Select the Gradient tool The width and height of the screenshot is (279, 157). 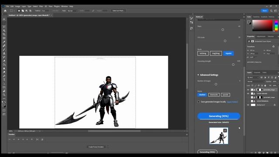(x=4, y=65)
